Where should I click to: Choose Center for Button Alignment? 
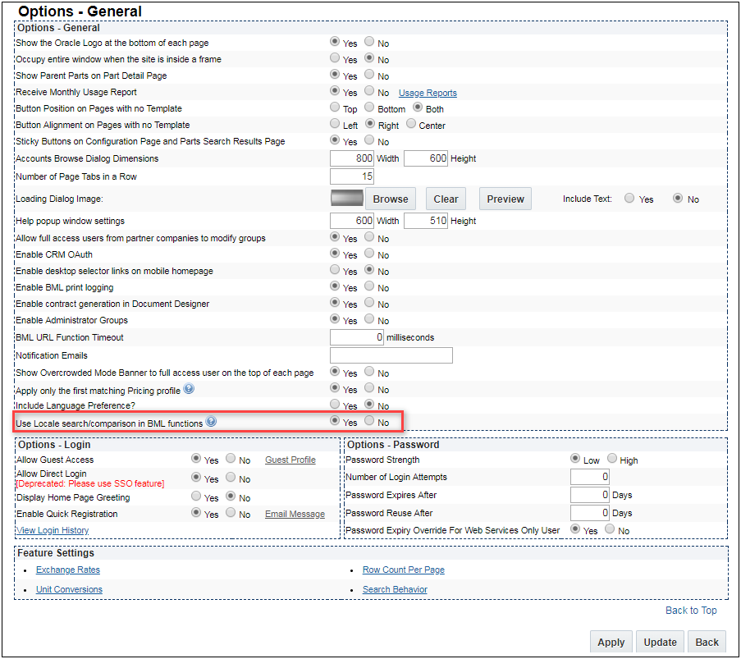(411, 124)
